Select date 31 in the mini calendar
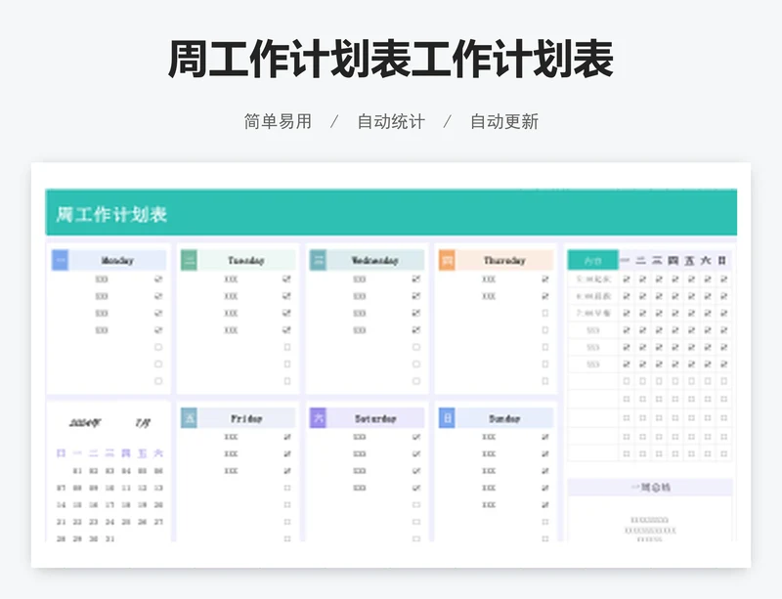Image resolution: width=782 pixels, height=599 pixels. point(109,538)
